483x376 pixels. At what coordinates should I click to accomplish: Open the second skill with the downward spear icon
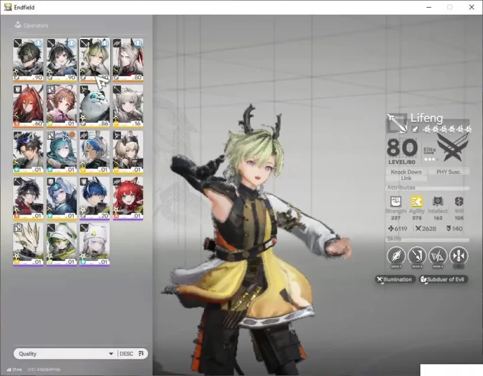click(x=417, y=255)
